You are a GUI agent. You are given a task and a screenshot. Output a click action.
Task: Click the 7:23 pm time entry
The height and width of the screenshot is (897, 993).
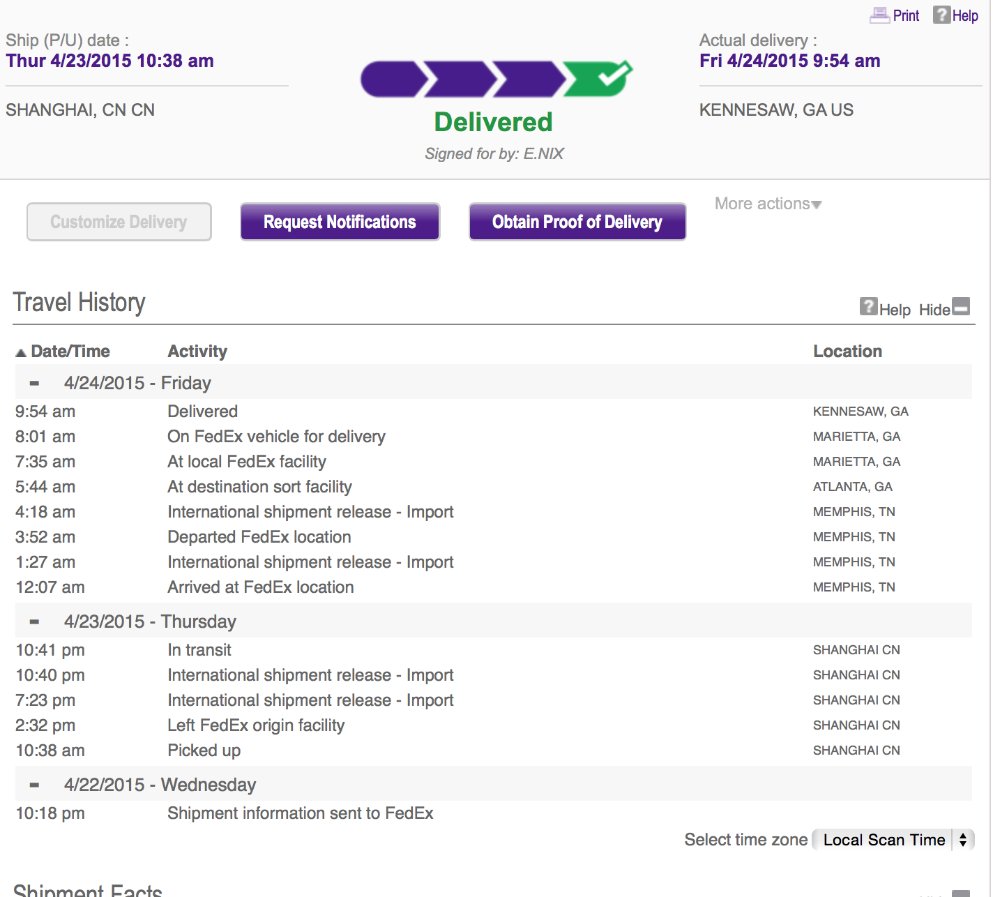(x=45, y=700)
